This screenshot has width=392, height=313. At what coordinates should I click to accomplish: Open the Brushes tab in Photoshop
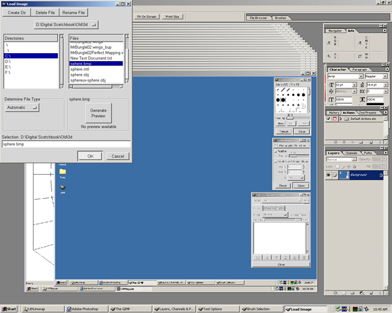(281, 18)
